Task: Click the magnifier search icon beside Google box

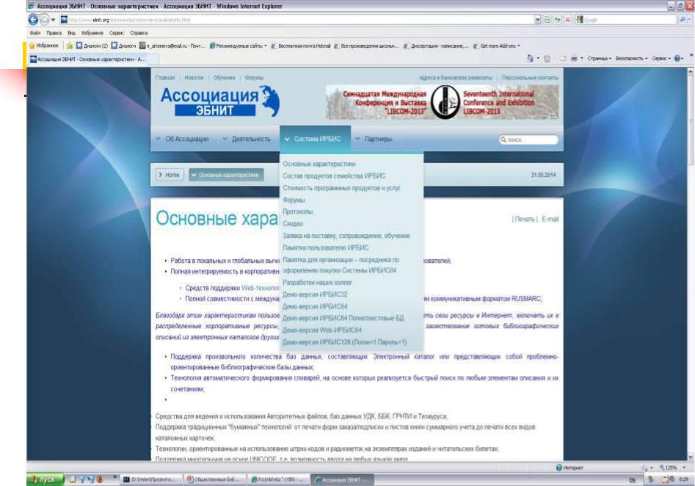Action: tap(683, 20)
